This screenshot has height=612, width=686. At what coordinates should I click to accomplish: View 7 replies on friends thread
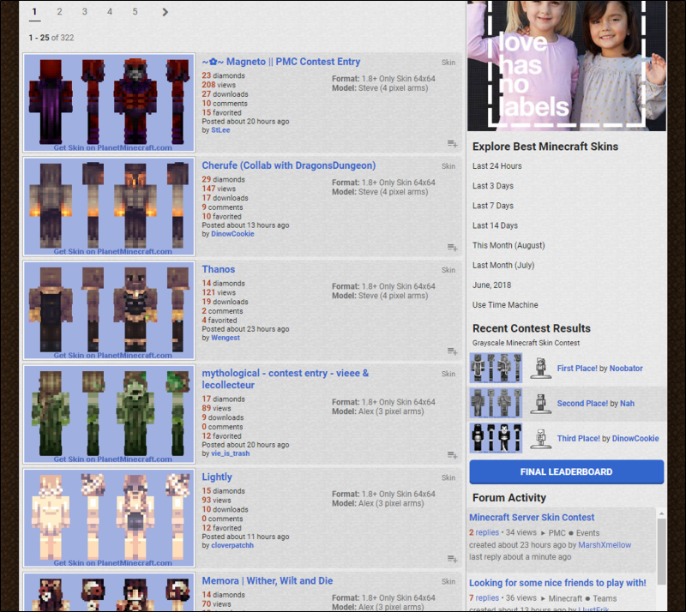click(x=484, y=598)
